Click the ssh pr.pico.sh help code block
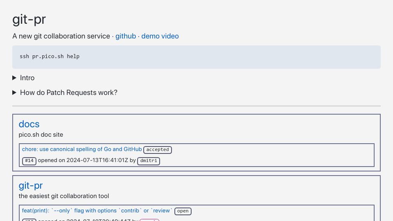Image resolution: width=393 pixels, height=221 pixels. pos(196,57)
